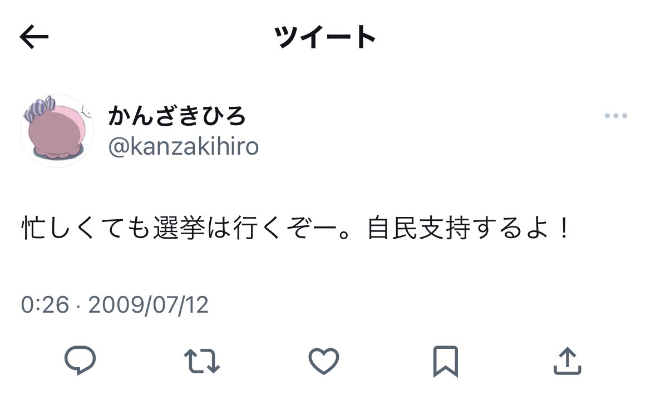Retweet using the circular arrows icon

pos(202,361)
